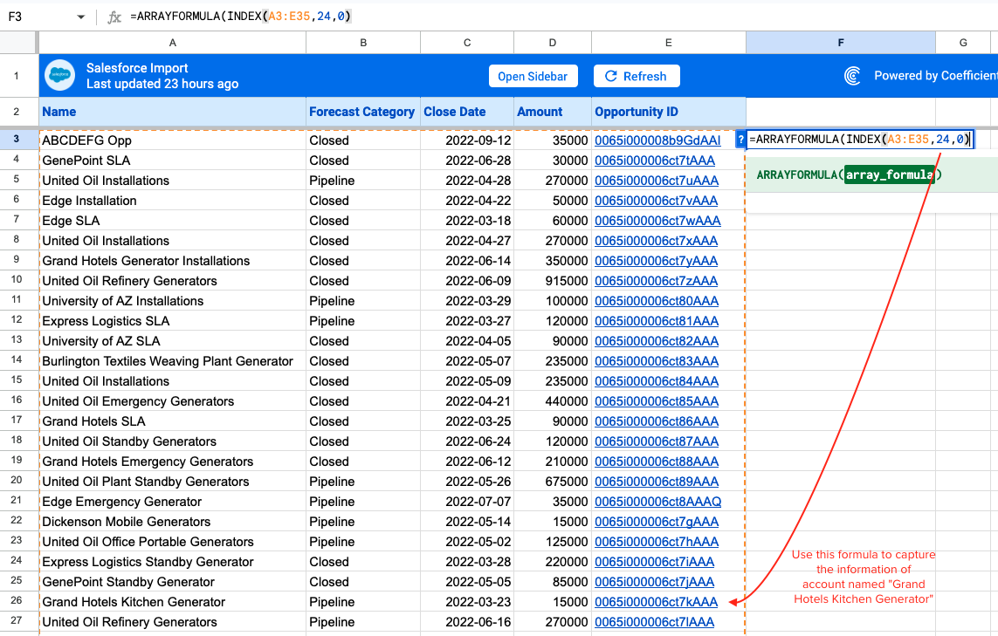The width and height of the screenshot is (998, 636).
Task: Select the cell "University of AZ Installations"
Action: [173, 301]
